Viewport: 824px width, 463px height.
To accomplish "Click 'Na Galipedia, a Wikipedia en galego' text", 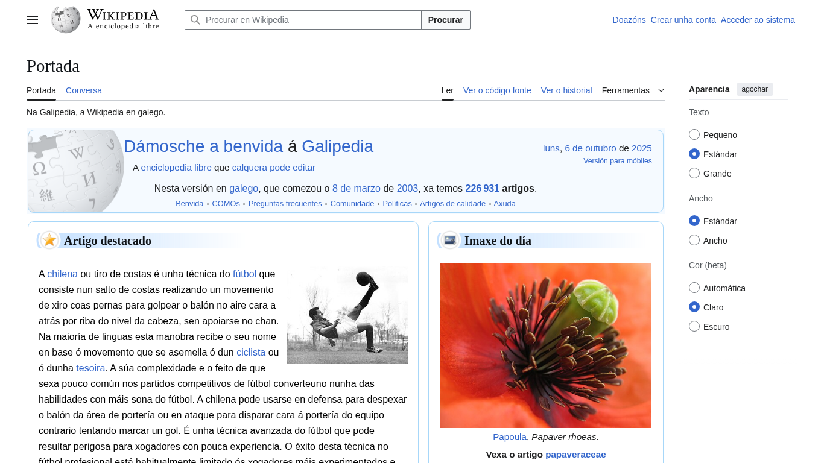I will pos(96,112).
